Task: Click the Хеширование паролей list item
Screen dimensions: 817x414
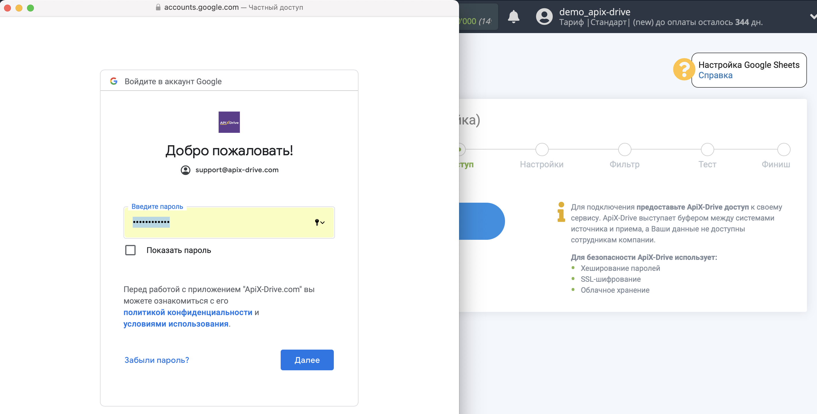Action: point(620,268)
